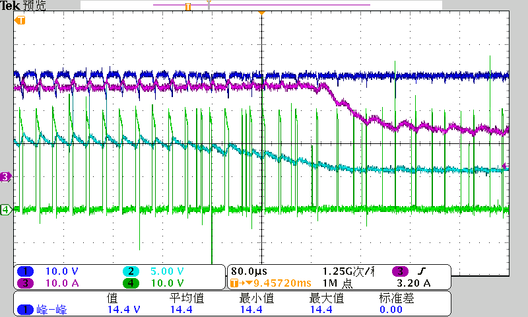Viewport: 528px width, 317px height.
Task: Click the purple record overview bar
Action: 261,5
